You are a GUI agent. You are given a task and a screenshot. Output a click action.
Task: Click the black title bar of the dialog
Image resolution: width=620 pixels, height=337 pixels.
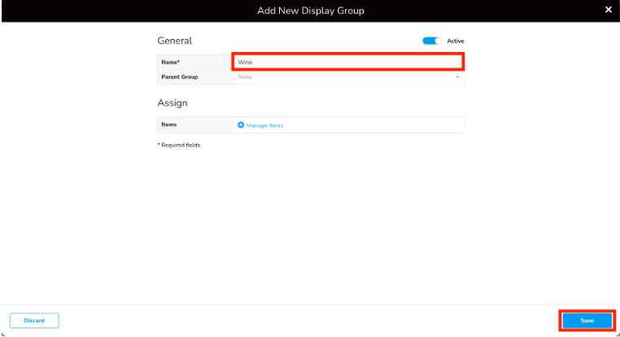(x=122, y=11)
